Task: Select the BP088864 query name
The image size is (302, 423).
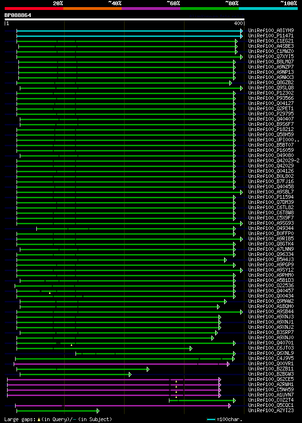Action: pyautogui.click(x=18, y=15)
